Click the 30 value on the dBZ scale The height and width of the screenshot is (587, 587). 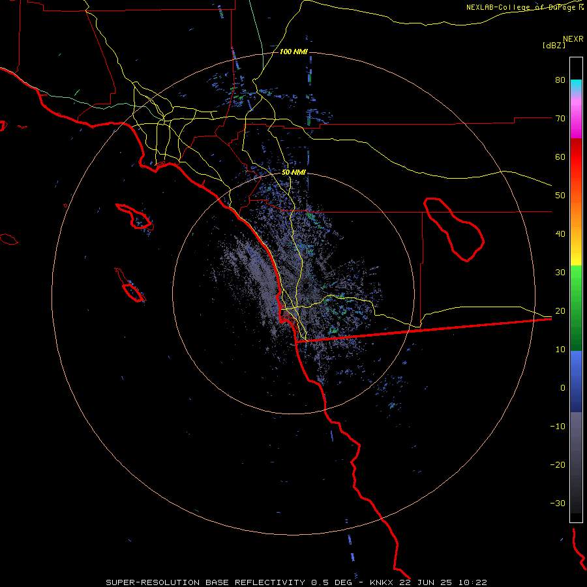click(560, 272)
